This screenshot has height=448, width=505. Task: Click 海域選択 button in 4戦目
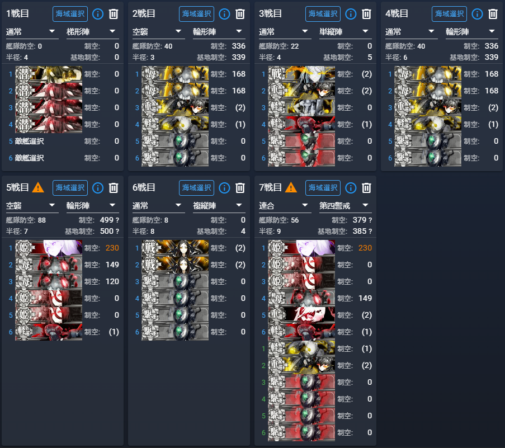449,14
